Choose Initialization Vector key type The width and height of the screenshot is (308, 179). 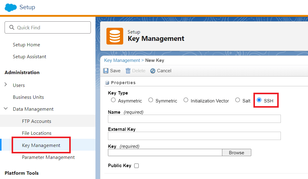[186, 100]
